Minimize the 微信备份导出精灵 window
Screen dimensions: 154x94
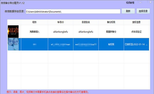pos(140,3)
